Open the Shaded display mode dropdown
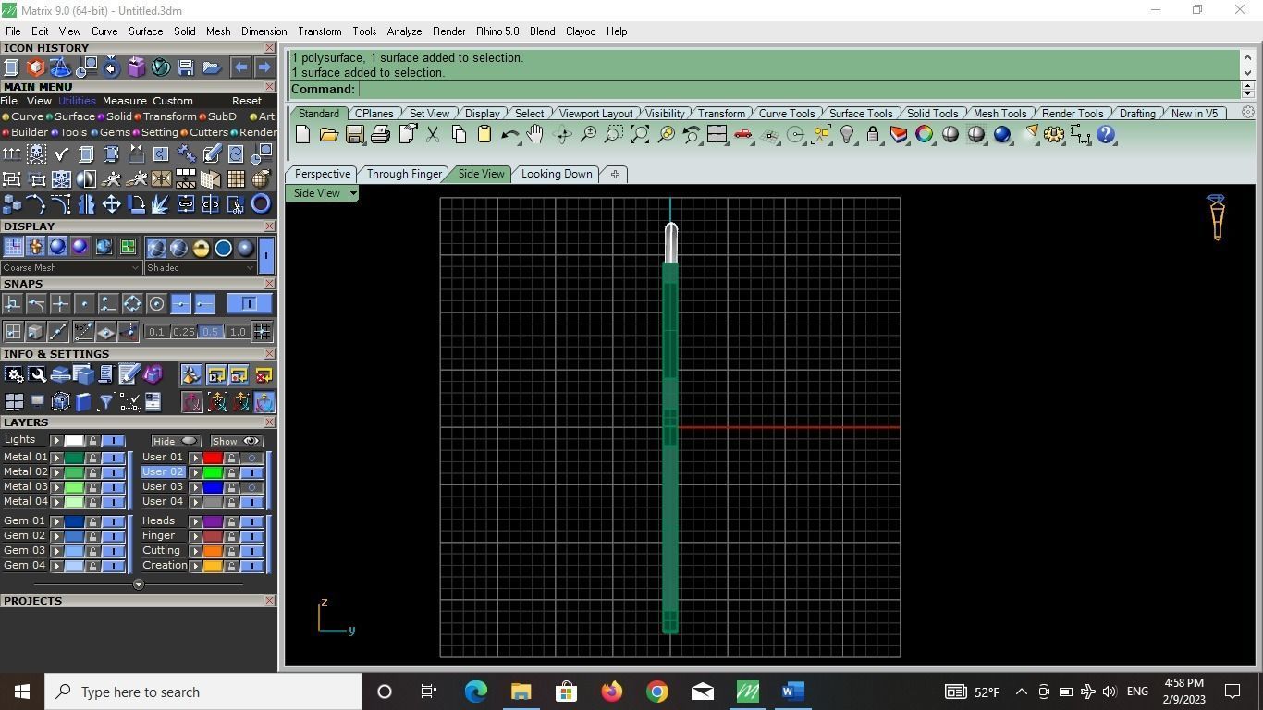Screen dimensions: 1263x710 point(201,268)
